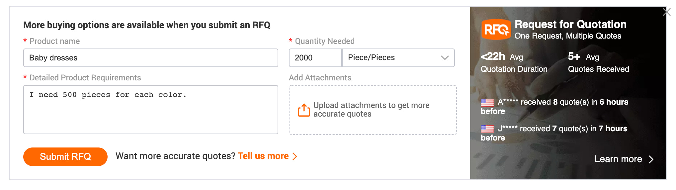Follow the Learn more link
This screenshot has width=676, height=190.
tap(618, 159)
